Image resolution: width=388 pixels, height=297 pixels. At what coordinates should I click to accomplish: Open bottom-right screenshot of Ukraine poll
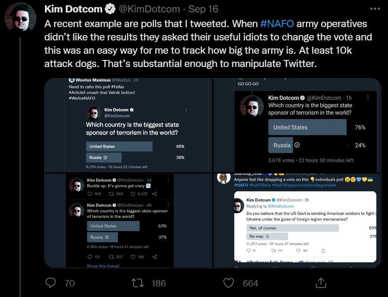click(297, 221)
